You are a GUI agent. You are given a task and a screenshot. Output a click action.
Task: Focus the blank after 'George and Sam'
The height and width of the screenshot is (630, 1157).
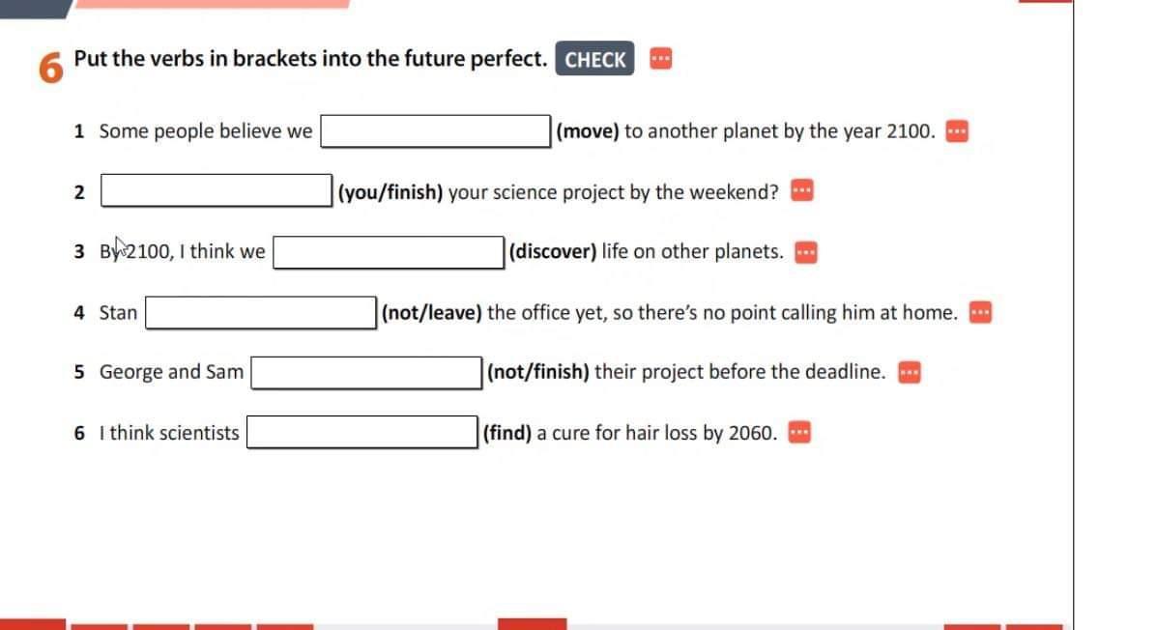click(366, 372)
